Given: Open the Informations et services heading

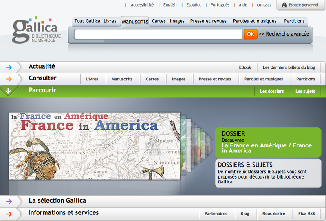Looking at the screenshot, I should tap(64, 212).
